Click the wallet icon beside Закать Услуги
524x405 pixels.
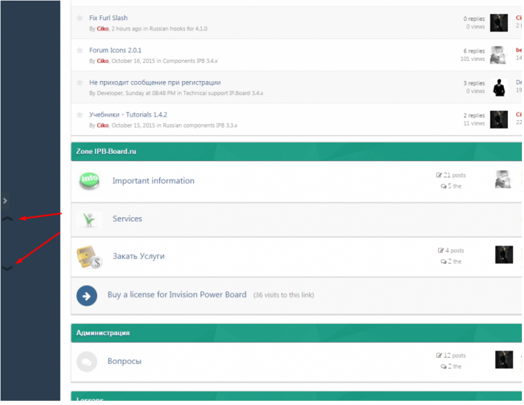pyautogui.click(x=89, y=257)
